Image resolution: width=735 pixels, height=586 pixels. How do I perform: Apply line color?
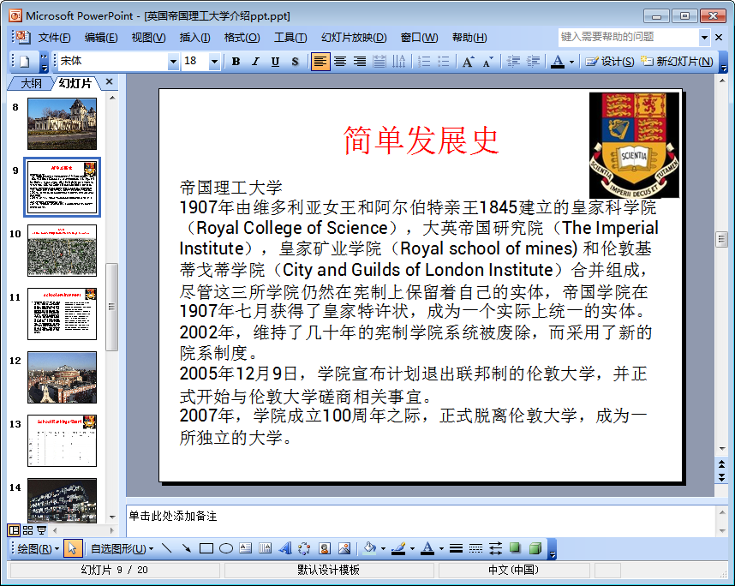click(x=398, y=548)
